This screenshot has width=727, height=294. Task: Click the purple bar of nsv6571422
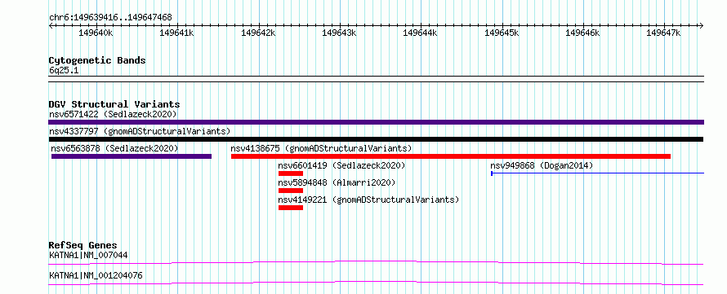click(376, 122)
